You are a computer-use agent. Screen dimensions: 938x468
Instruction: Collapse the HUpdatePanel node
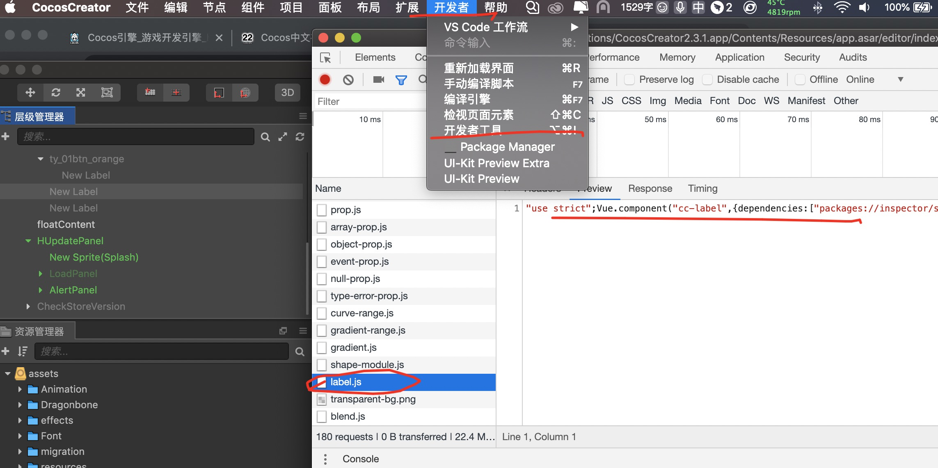(28, 241)
